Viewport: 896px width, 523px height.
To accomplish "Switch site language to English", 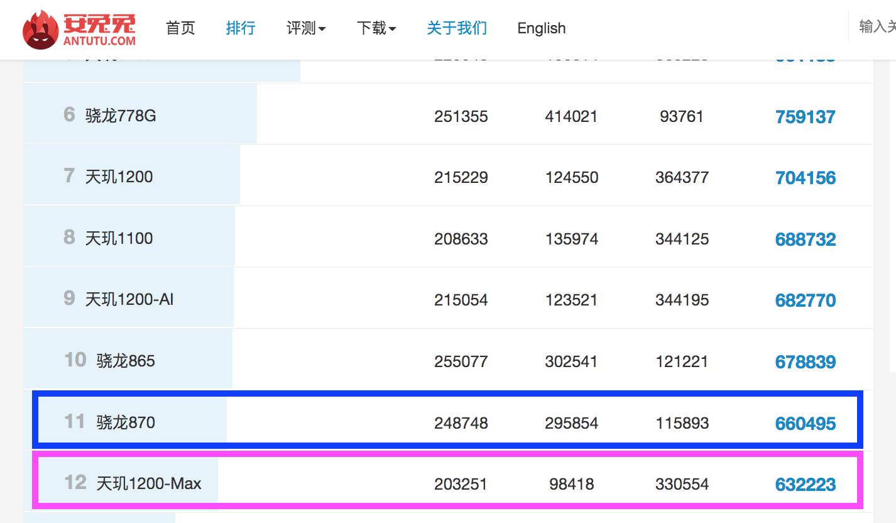I will click(542, 28).
